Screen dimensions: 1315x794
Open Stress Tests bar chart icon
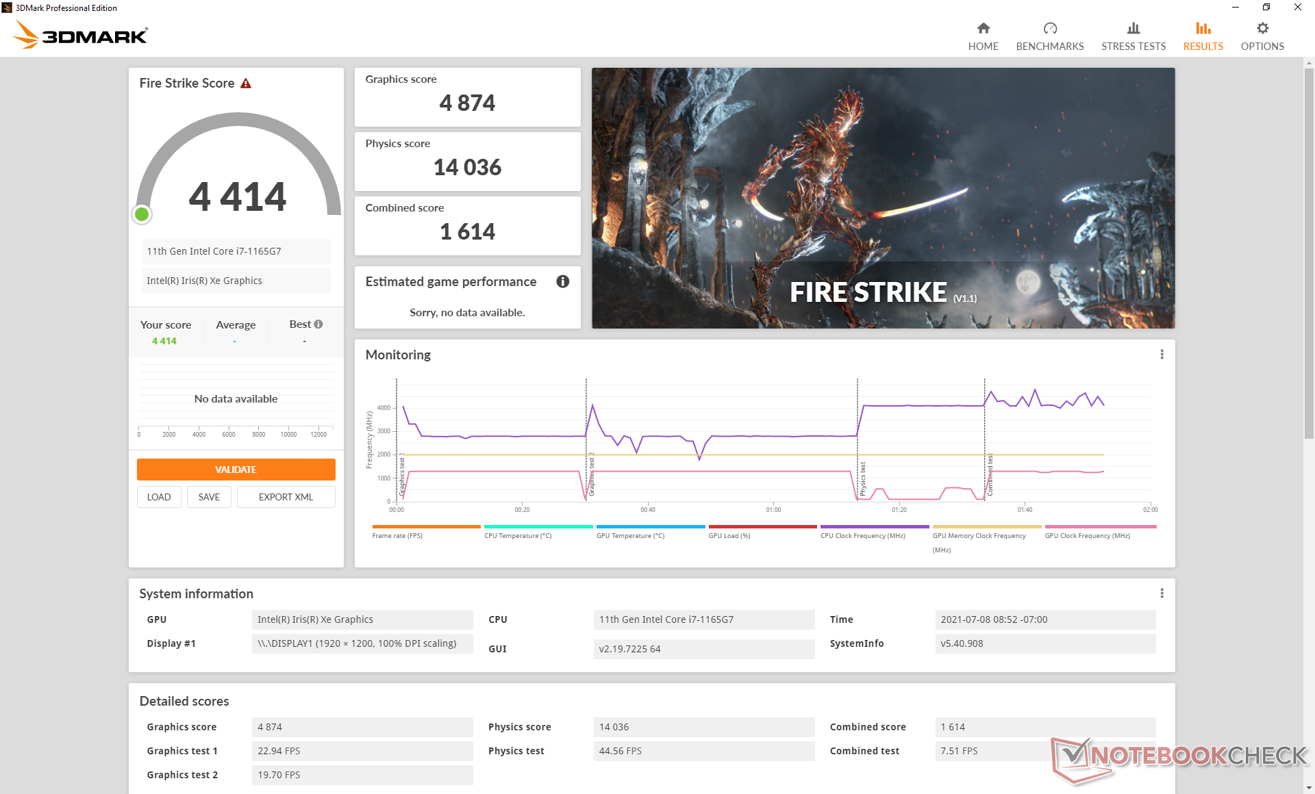pos(1133,29)
